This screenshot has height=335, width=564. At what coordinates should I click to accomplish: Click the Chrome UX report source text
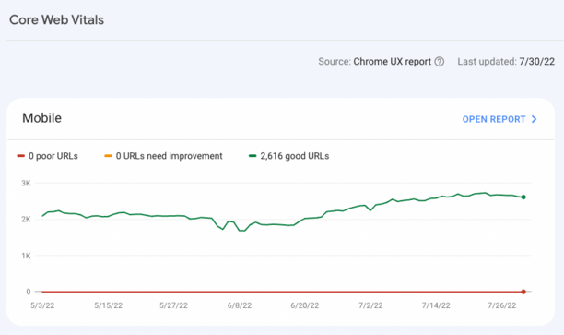point(392,62)
